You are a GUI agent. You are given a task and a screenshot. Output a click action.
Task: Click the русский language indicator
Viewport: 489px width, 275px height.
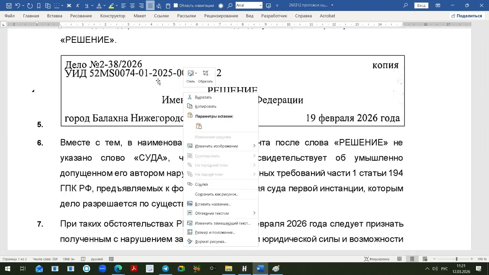(97, 259)
